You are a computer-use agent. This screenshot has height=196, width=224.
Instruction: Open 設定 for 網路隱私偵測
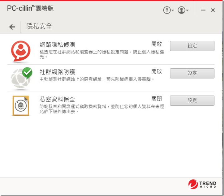point(192,46)
